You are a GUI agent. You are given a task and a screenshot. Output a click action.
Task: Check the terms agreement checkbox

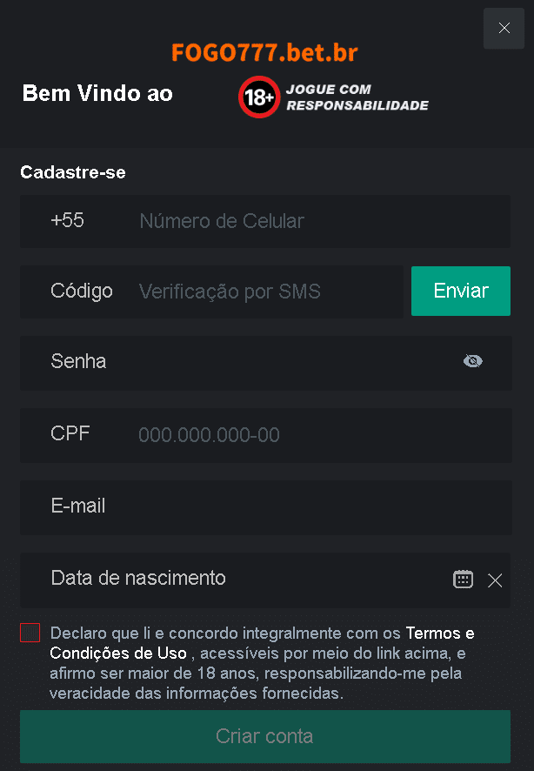pyautogui.click(x=30, y=633)
